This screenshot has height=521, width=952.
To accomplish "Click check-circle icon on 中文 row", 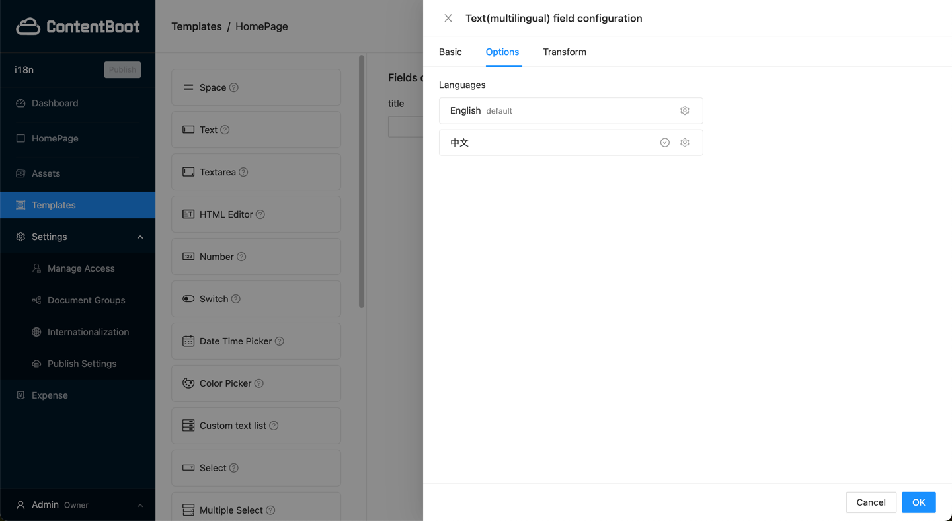I will click(665, 142).
